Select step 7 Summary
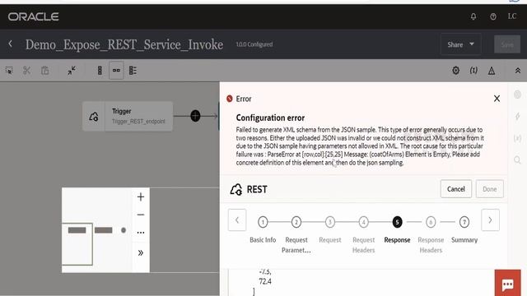 point(464,222)
